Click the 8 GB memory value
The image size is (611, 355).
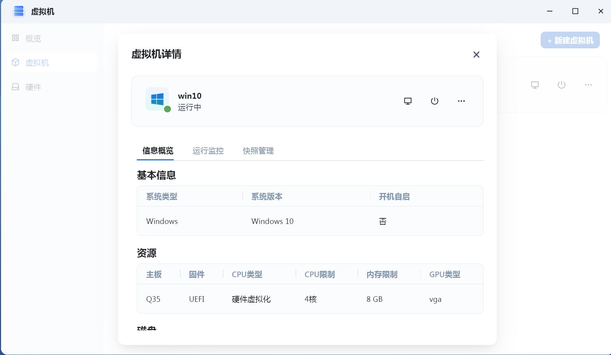click(375, 299)
